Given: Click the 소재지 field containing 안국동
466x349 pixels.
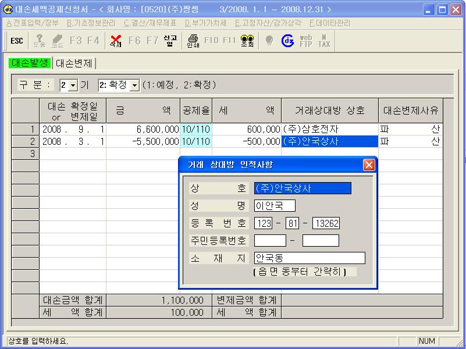Looking at the screenshot, I should 310,258.
